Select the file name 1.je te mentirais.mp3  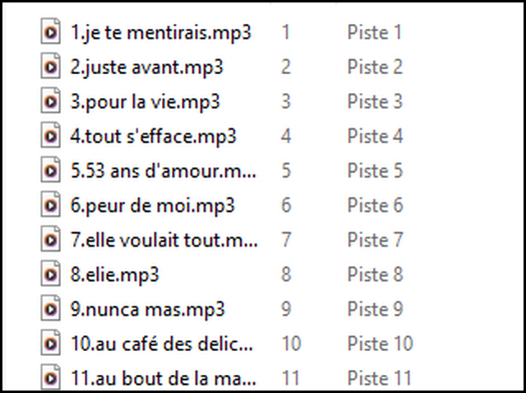pos(161,33)
